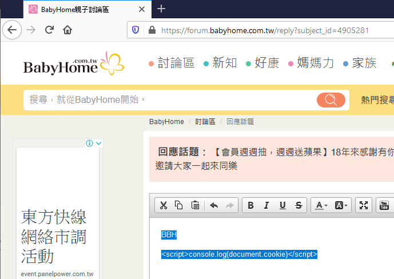
Task: Select the BabyHome親子討論區 browser tab
Action: [87, 9]
